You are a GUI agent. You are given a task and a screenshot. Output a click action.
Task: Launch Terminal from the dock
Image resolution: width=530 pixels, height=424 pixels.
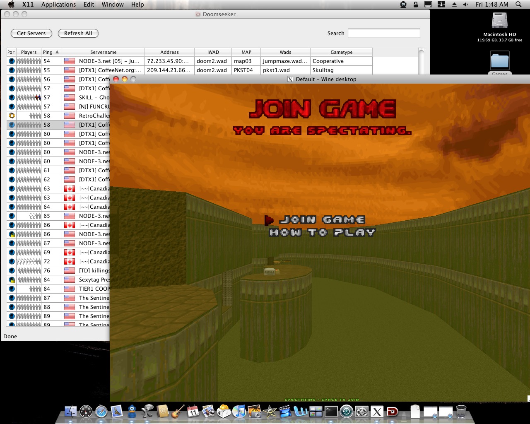point(331,412)
